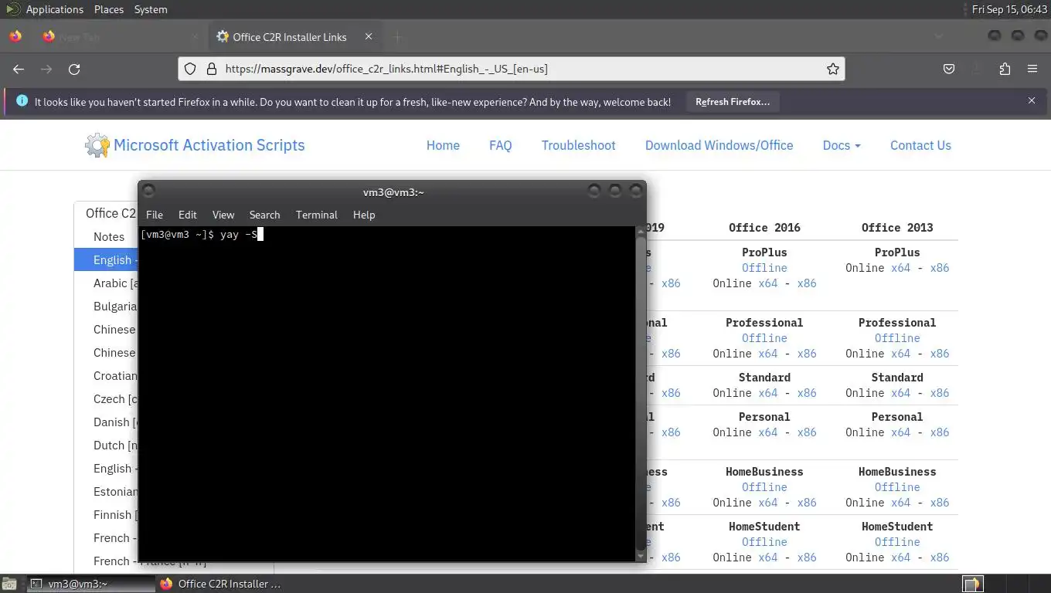
Task: Click the Microsoft Activation Scripts gear logo
Action: coord(97,145)
